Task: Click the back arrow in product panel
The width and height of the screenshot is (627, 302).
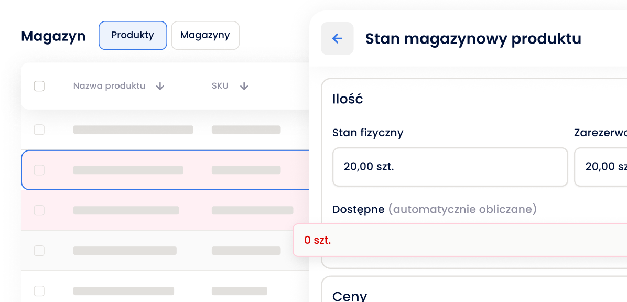Action: 337,38
